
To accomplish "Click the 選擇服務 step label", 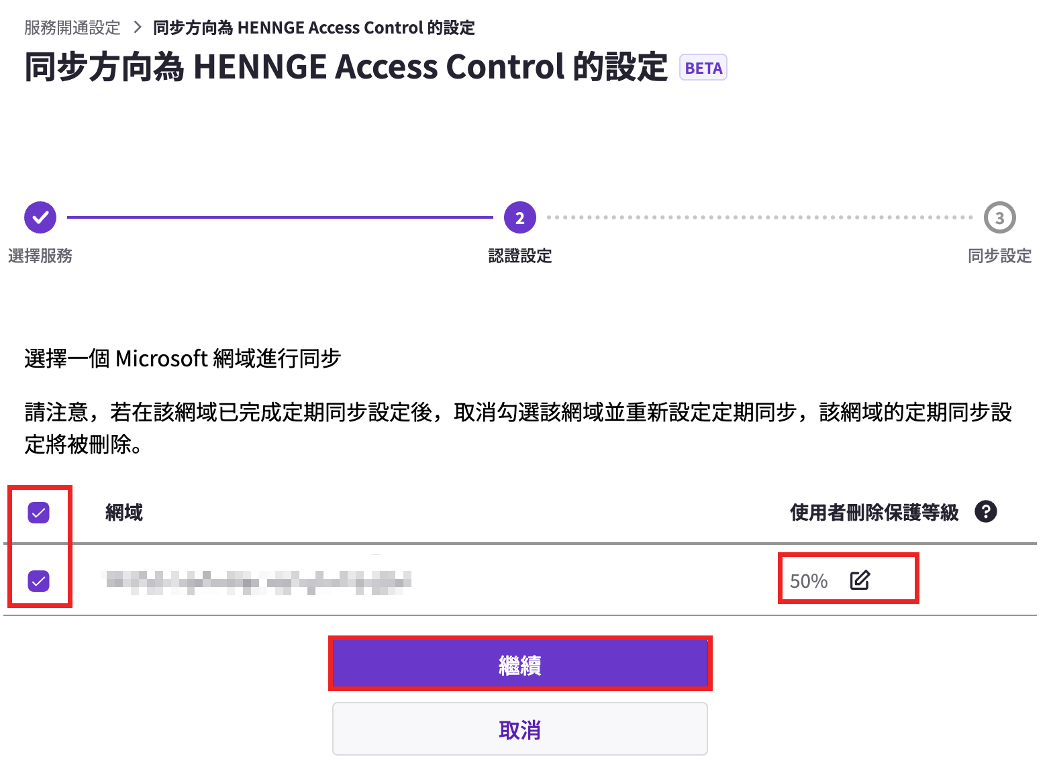I will pyautogui.click(x=40, y=256).
